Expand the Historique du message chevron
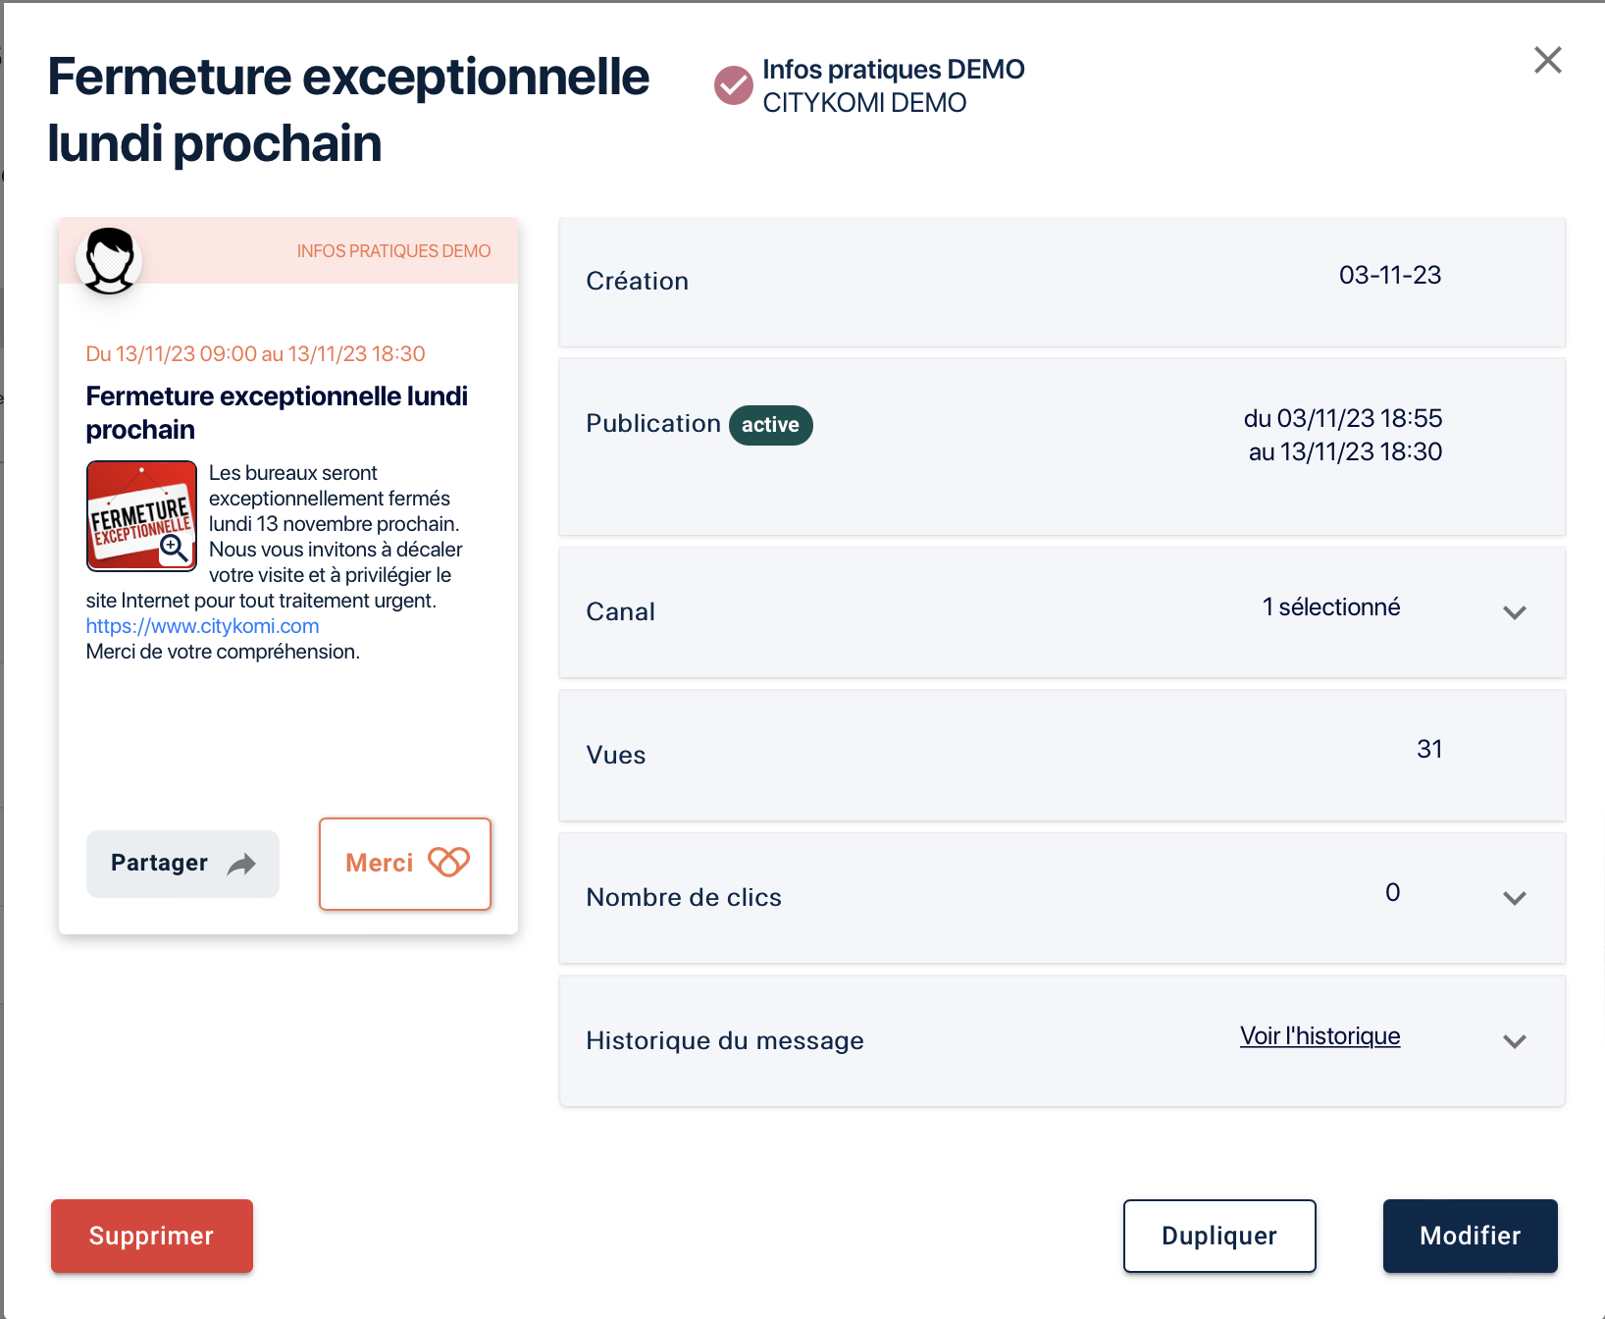Screen dimensions: 1605x1319 pyautogui.click(x=1514, y=1041)
